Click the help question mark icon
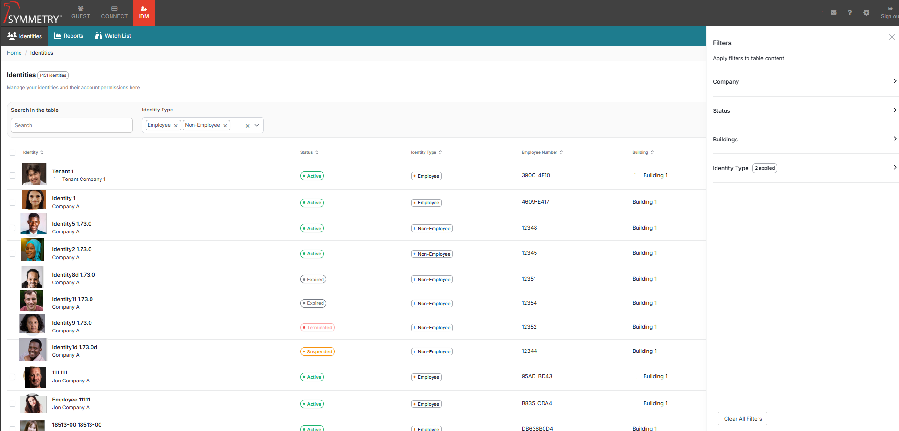Image resolution: width=899 pixels, height=431 pixels. pos(850,13)
